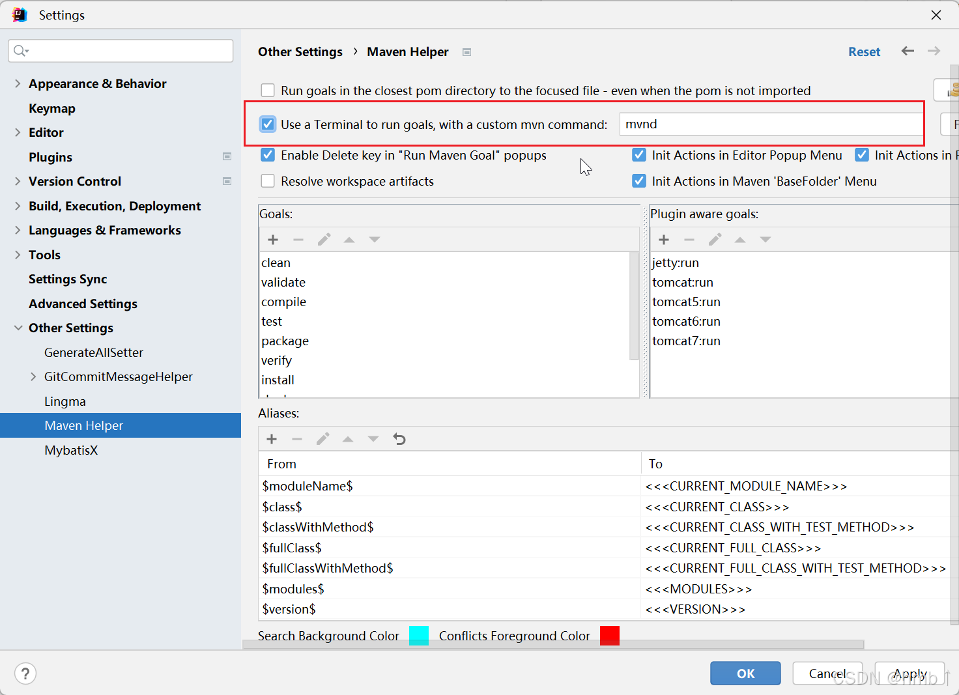The height and width of the screenshot is (695, 959).
Task: Click the settings search field
Action: coord(121,51)
